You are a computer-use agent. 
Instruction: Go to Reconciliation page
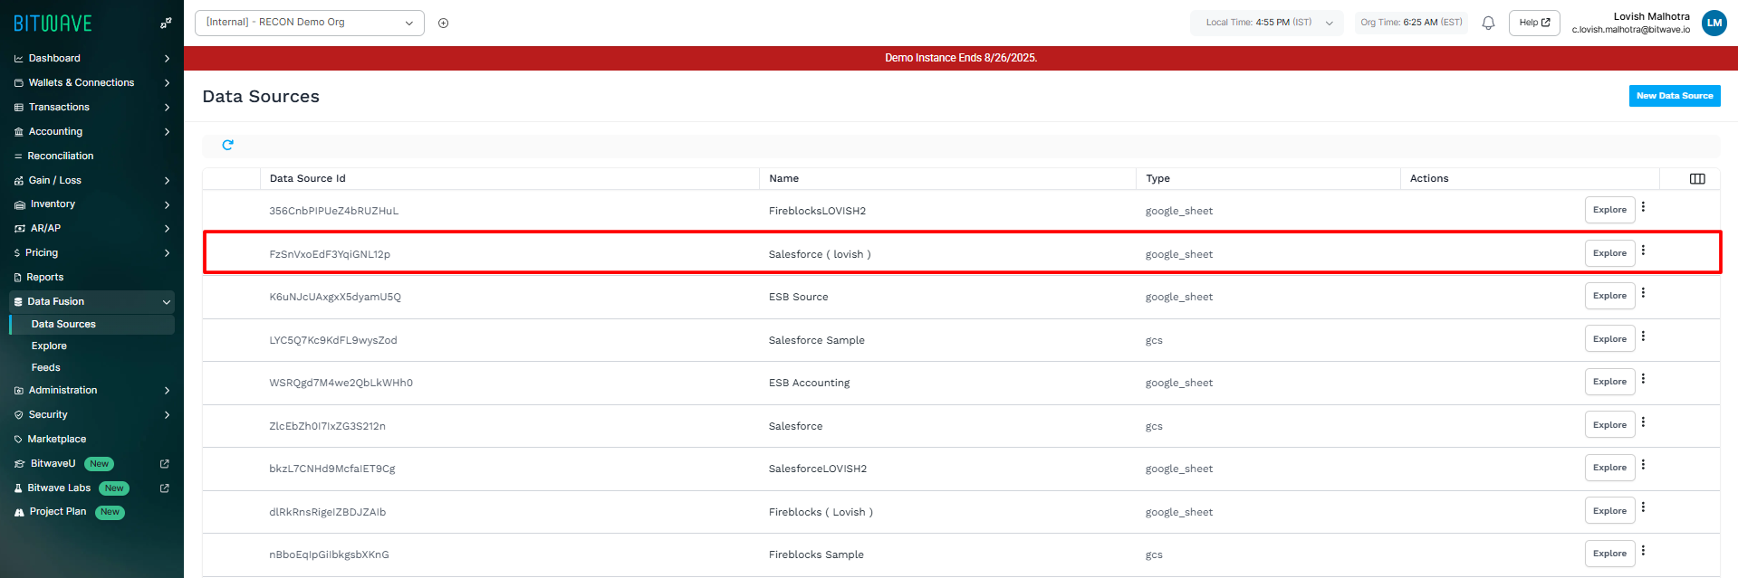pos(61,156)
